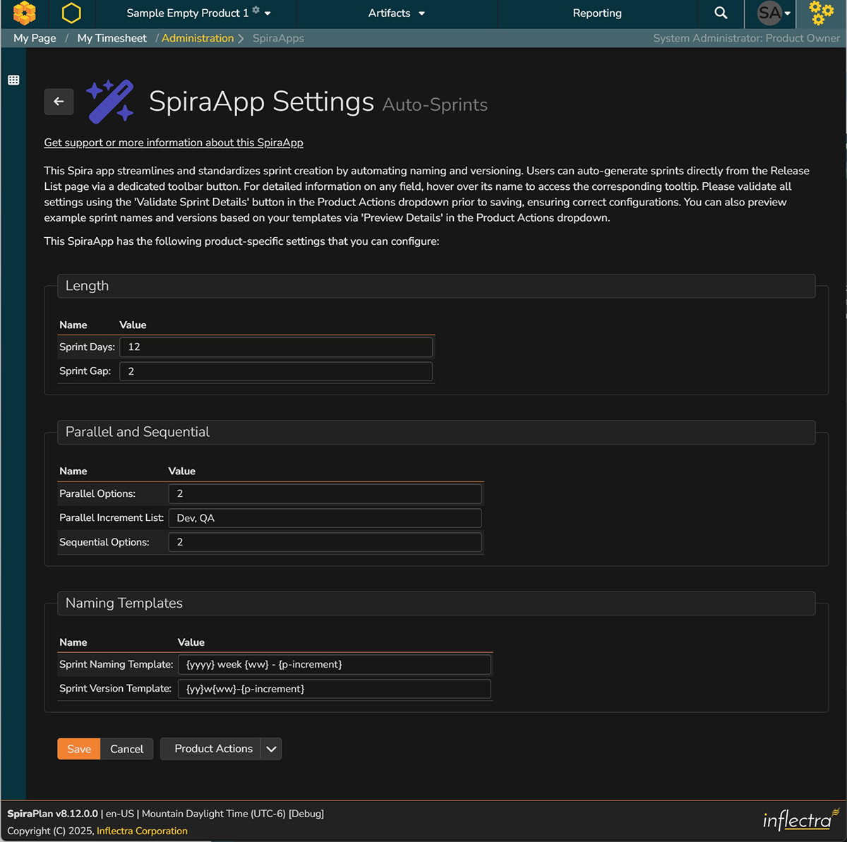The height and width of the screenshot is (842, 847).
Task: Click the Auto-Sprints magic wand icon
Action: [111, 101]
